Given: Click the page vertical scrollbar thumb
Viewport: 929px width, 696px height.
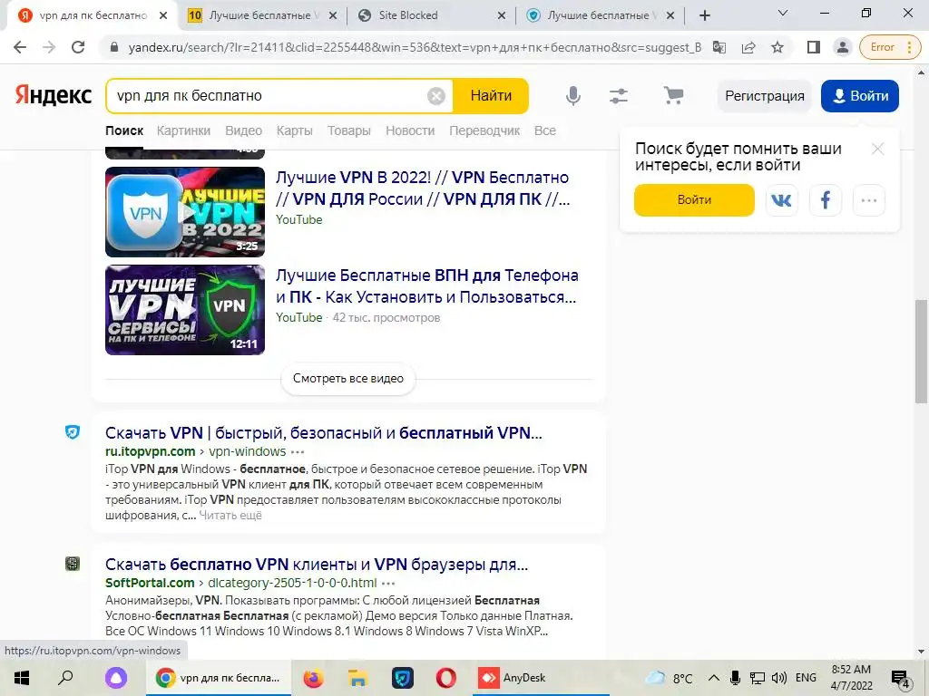Looking at the screenshot, I should click(922, 352).
